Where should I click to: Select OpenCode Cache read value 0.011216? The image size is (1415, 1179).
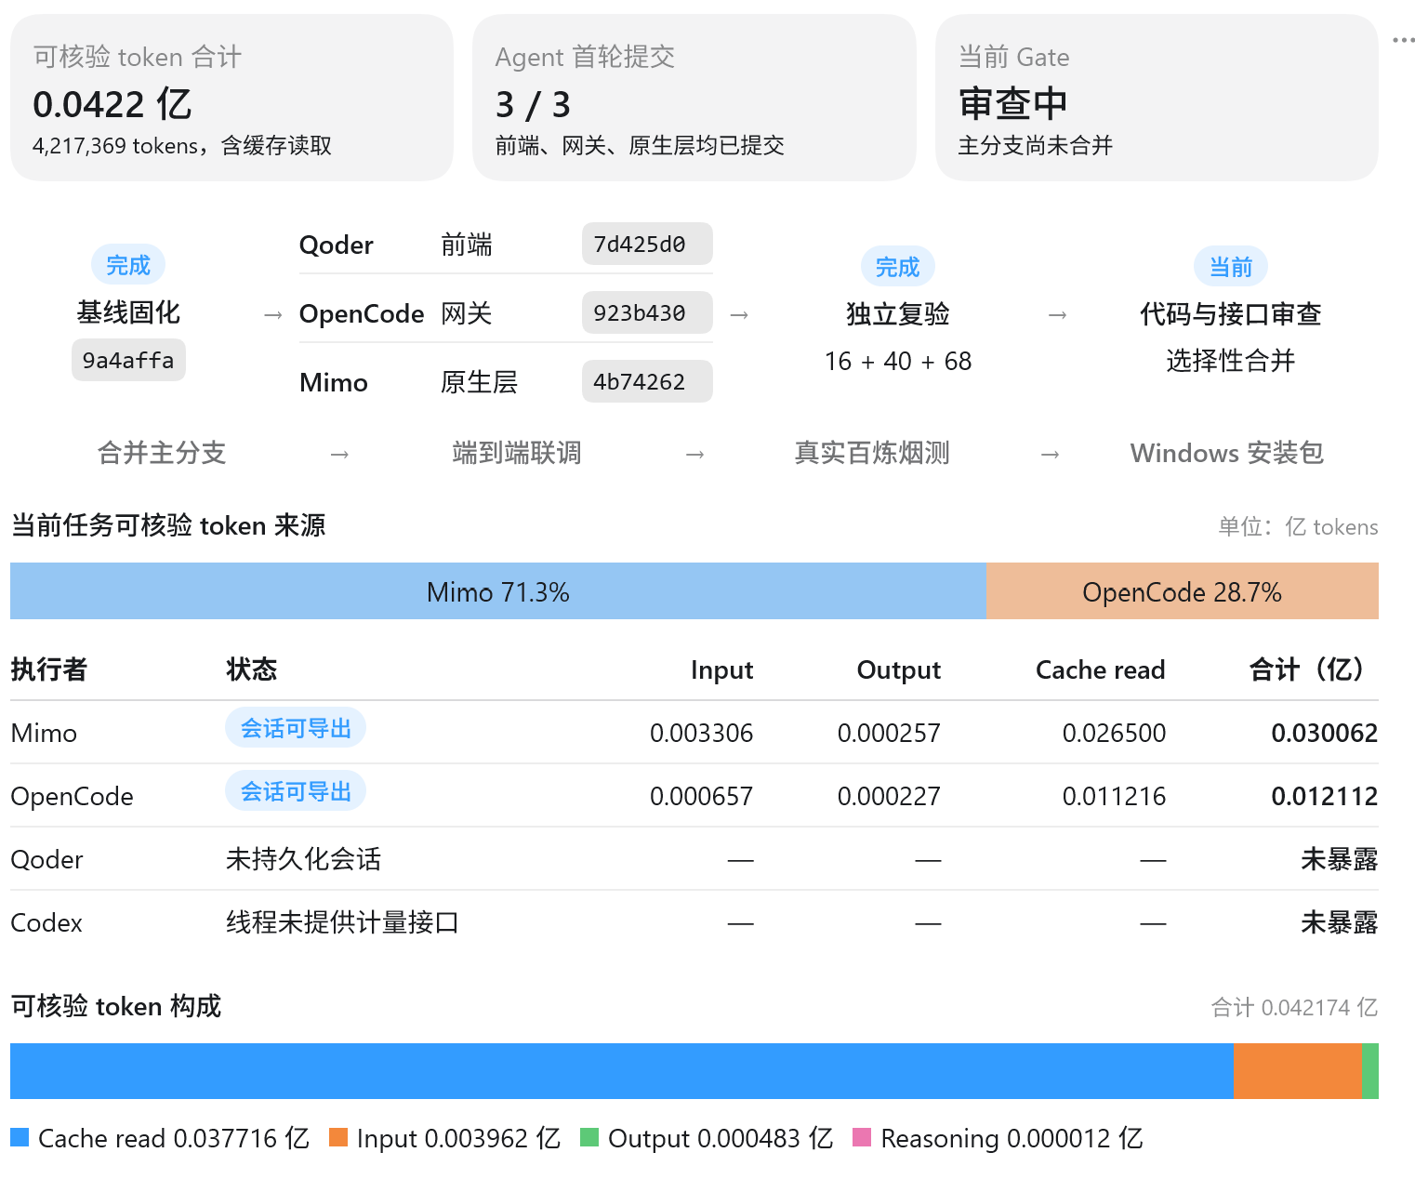tap(1114, 796)
